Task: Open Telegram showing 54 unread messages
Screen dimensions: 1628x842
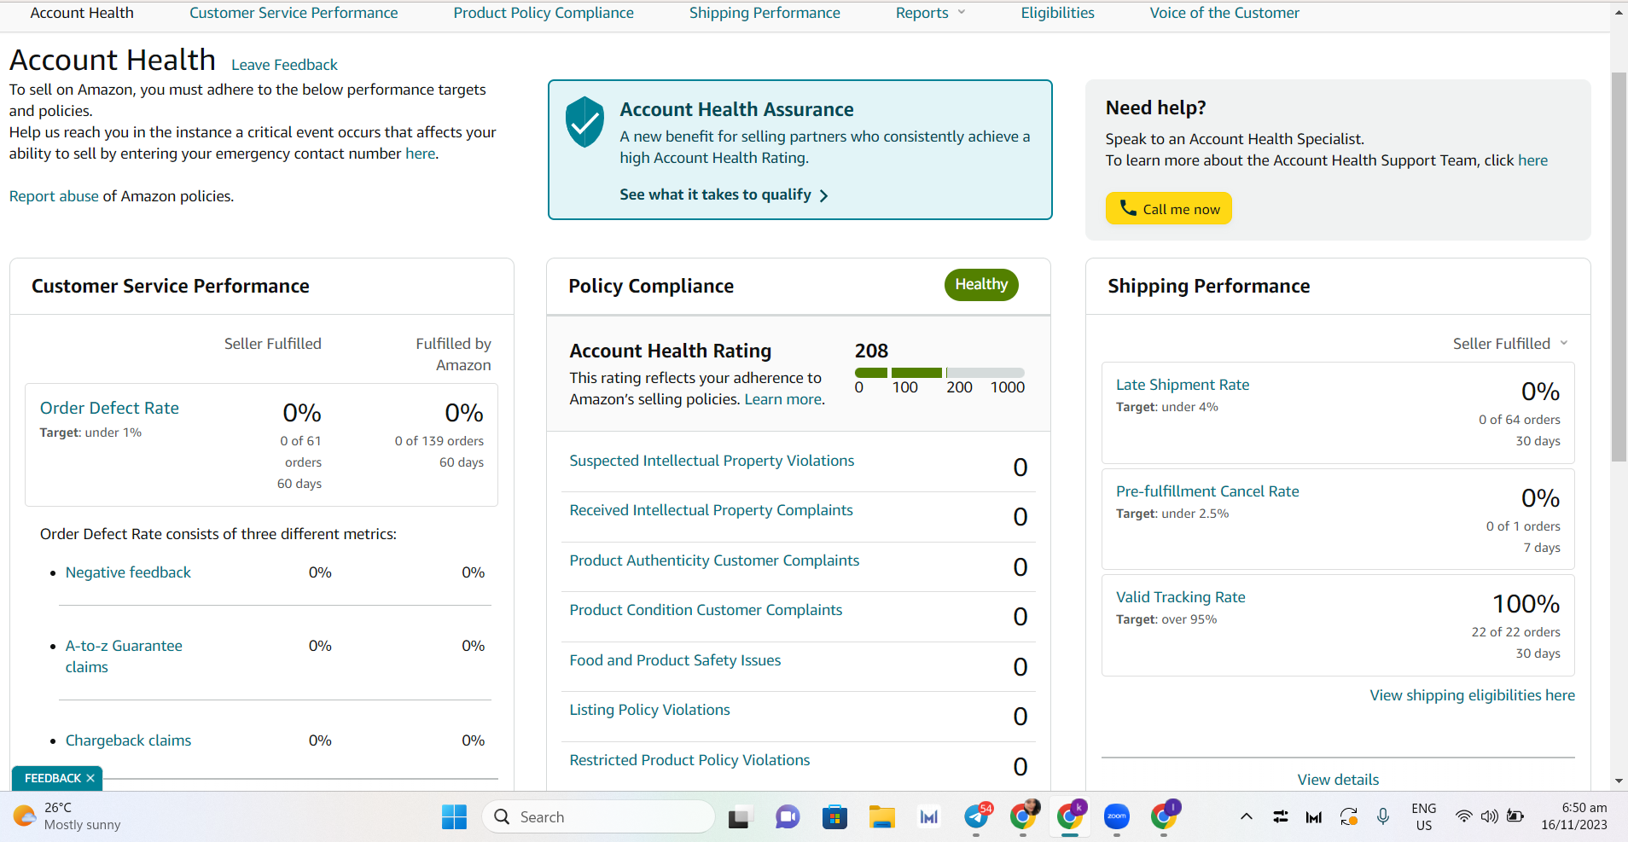Action: 977,816
